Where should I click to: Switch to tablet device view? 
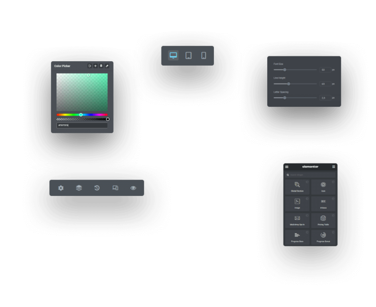click(x=188, y=55)
